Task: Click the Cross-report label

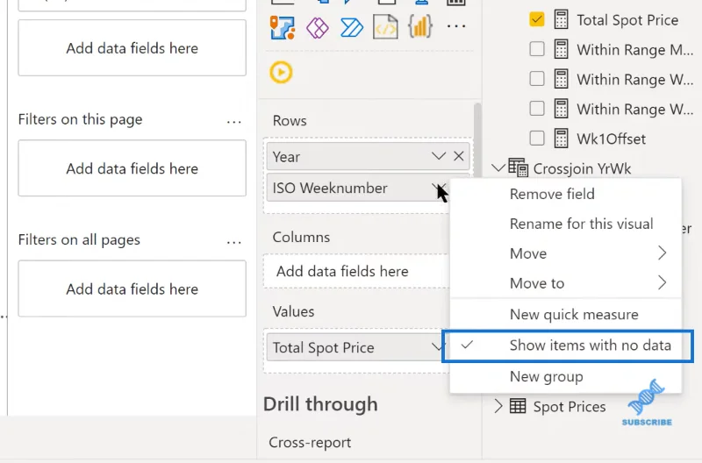Action: click(x=310, y=442)
